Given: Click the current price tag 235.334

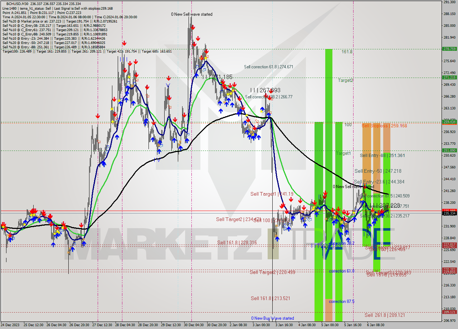Looking at the screenshot, I should point(449,213).
